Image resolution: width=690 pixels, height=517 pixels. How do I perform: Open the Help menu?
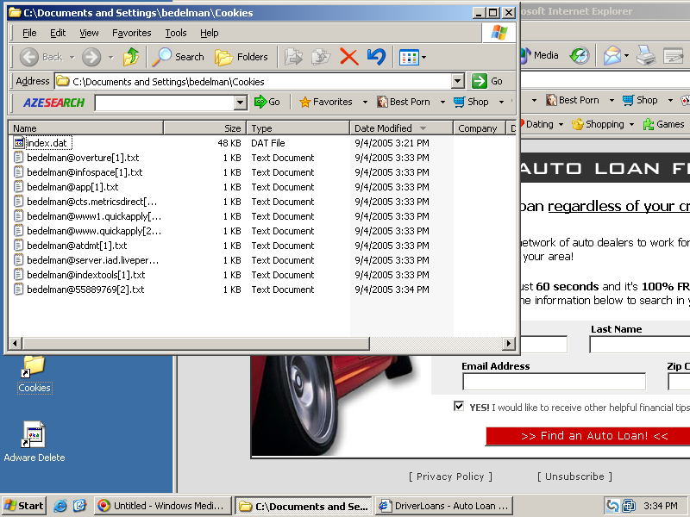[x=209, y=33]
